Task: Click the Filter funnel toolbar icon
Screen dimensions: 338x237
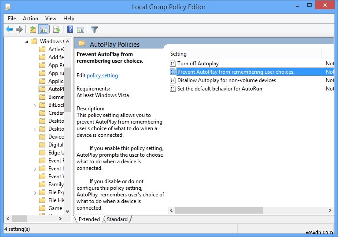Action: (x=94, y=30)
